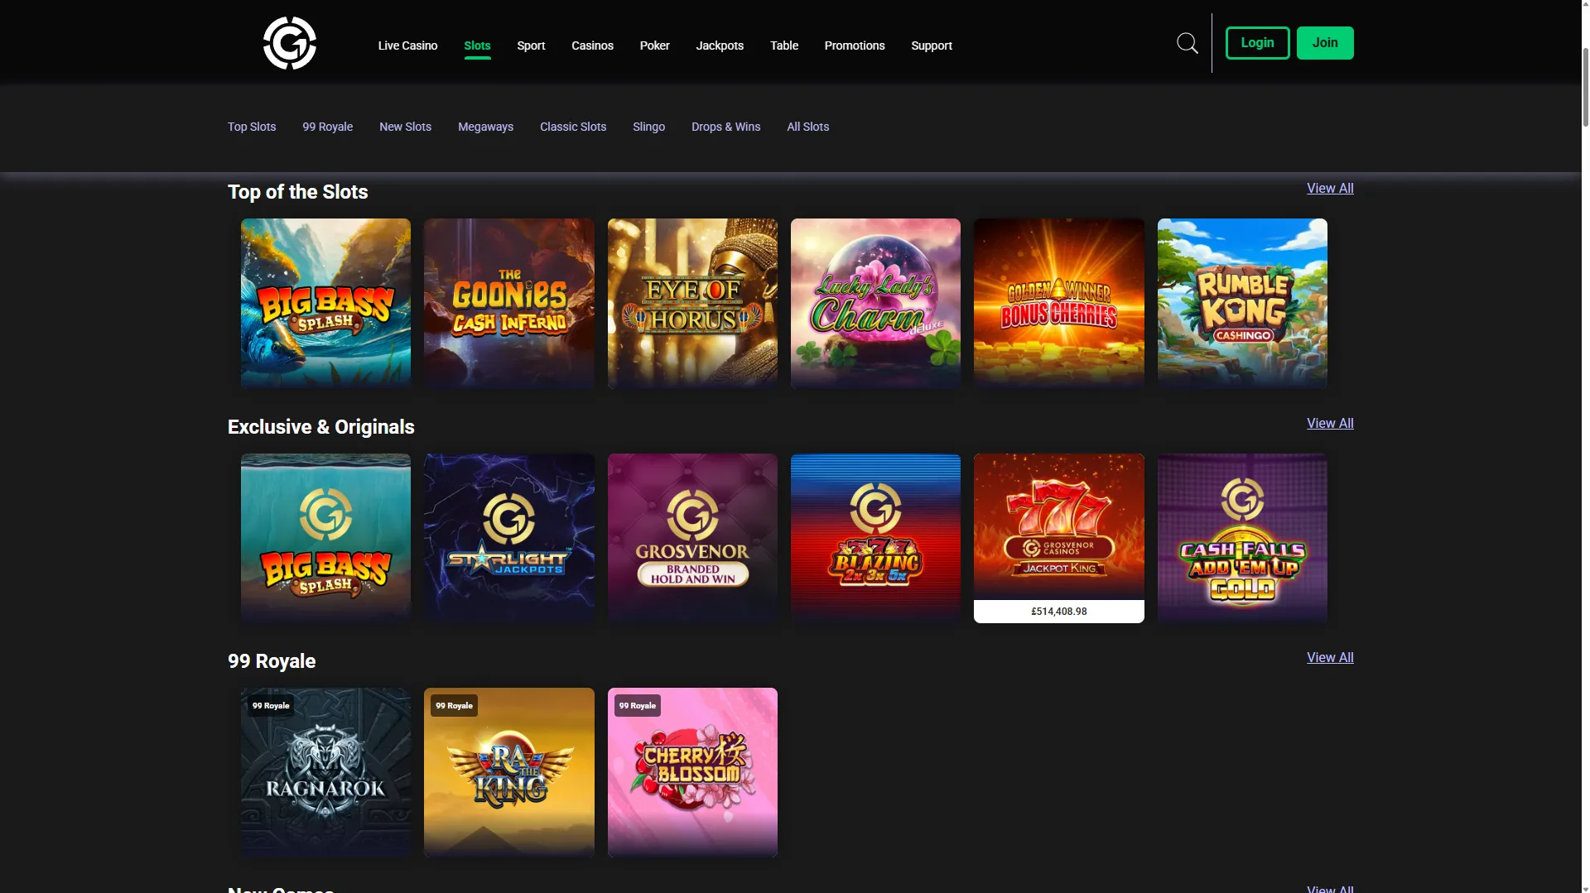This screenshot has height=893, width=1590.
Task: Switch to Top Slots category
Action: click(x=252, y=127)
